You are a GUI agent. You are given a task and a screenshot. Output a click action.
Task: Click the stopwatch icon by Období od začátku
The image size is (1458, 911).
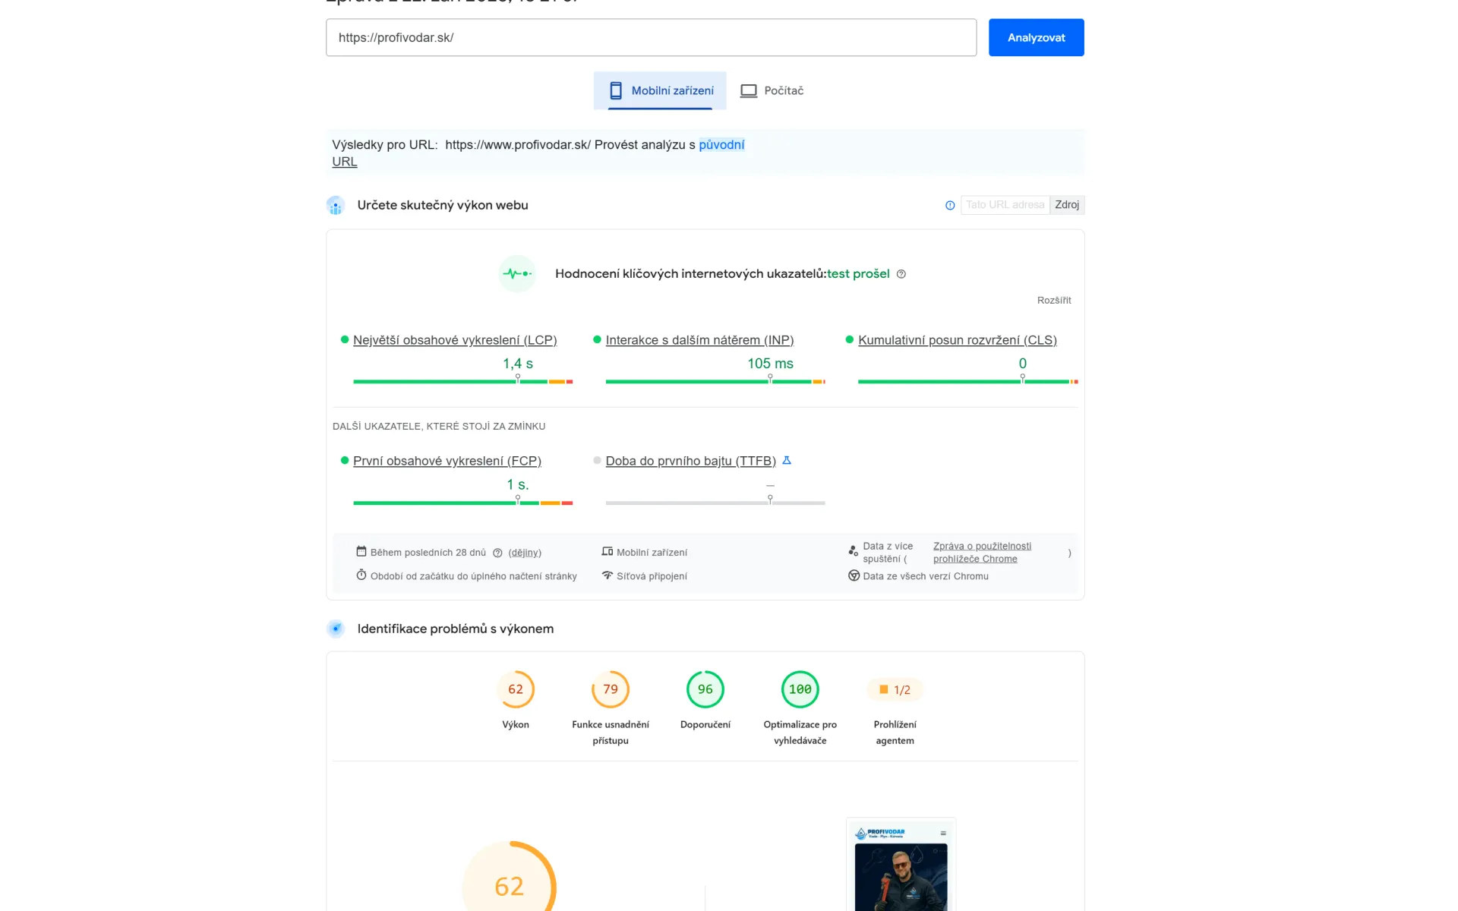click(361, 575)
